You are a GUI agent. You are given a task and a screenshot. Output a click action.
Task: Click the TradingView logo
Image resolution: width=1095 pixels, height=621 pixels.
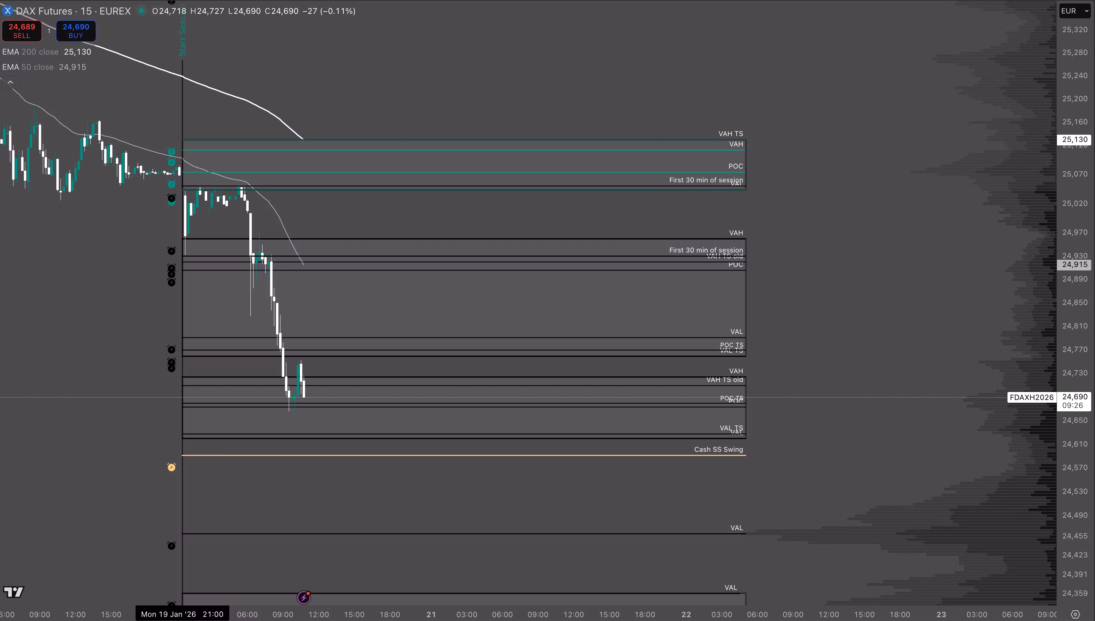tap(13, 592)
